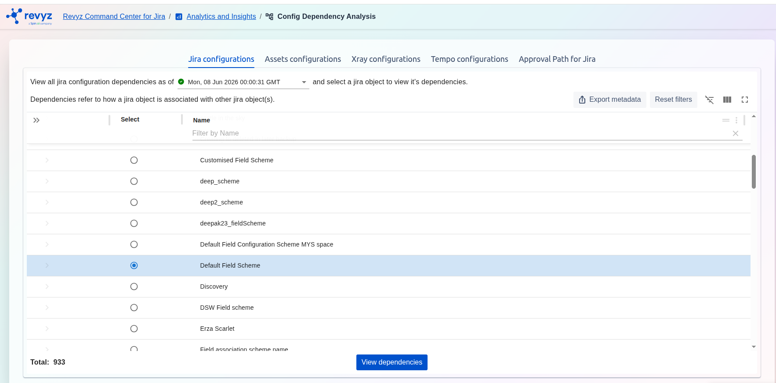776x383 pixels.
Task: Select Discovery radio button
Action: pos(134,286)
